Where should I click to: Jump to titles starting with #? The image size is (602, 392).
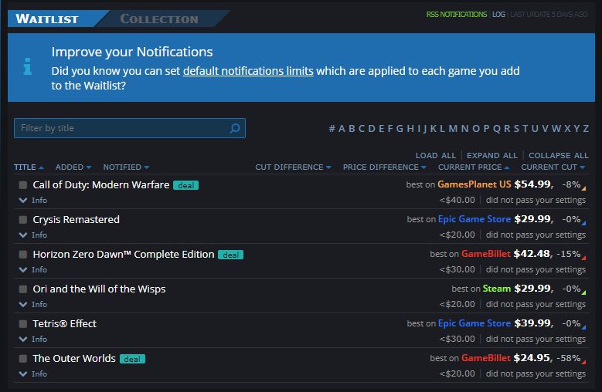point(332,128)
